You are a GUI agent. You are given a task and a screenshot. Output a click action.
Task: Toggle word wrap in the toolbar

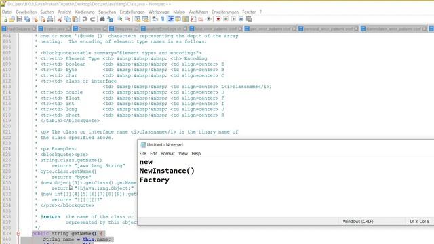pyautogui.click(x=155, y=19)
